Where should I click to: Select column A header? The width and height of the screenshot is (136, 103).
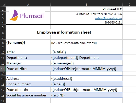point(28,5)
